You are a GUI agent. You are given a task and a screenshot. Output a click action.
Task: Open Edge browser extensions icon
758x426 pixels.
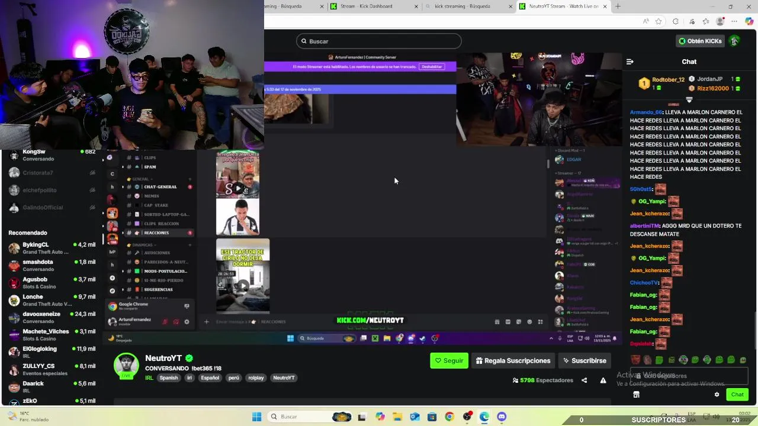click(676, 21)
